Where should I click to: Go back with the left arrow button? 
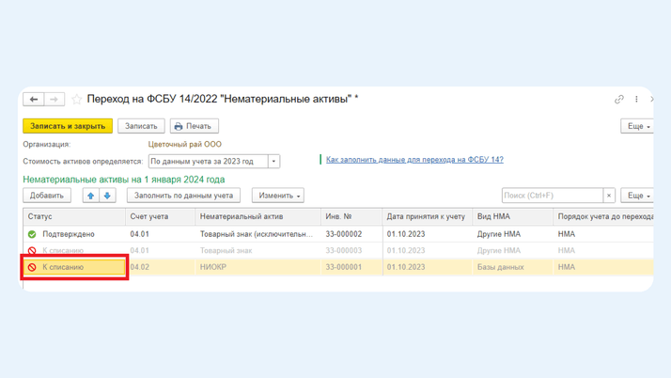(x=34, y=100)
